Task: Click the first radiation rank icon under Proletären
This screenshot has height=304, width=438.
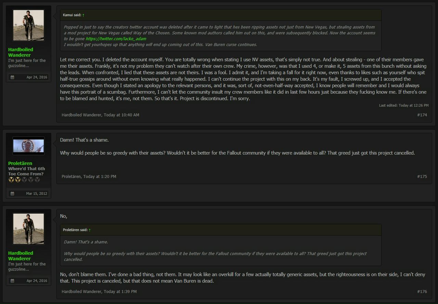Action: click(x=11, y=180)
